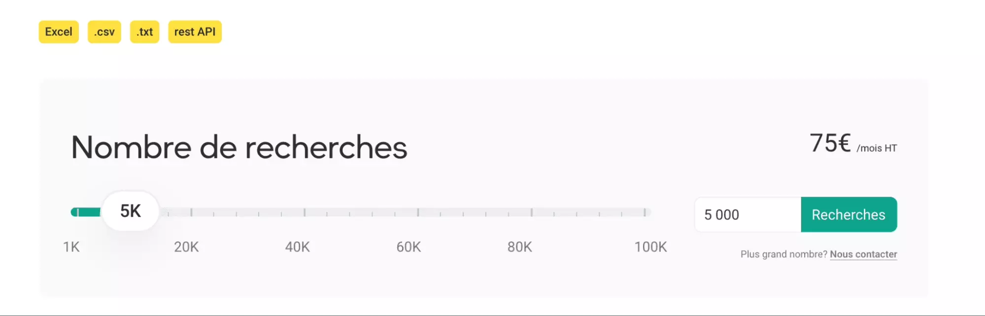Click the 60K label under the slider
The width and height of the screenshot is (985, 316).
tap(408, 247)
